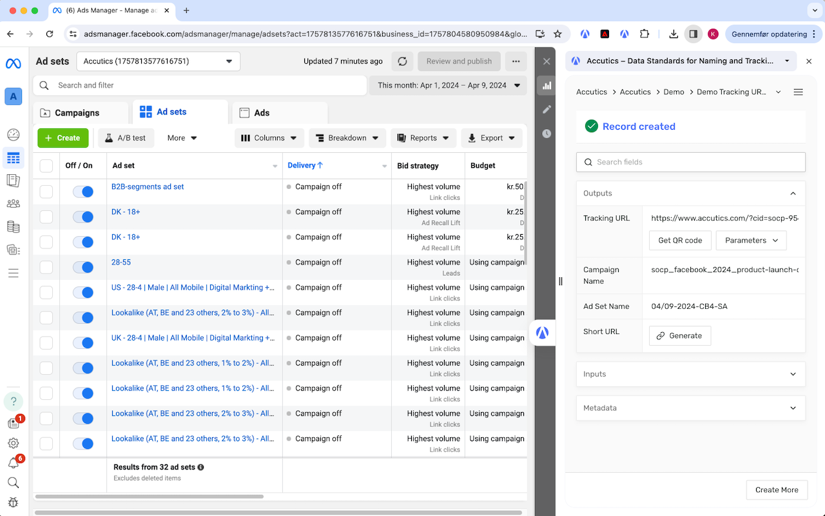Open Meta logo home in sidebar

tap(14, 64)
